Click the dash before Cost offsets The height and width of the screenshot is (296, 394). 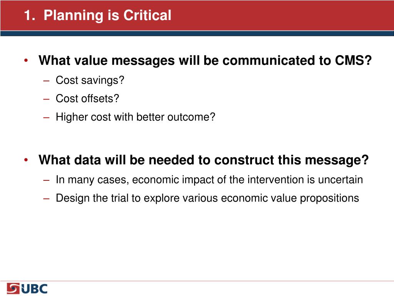[46, 99]
